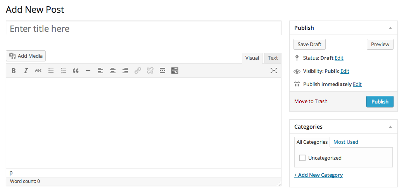This screenshot has height=193, width=404.
Task: Apply strikethrough formatting
Action: (38, 71)
